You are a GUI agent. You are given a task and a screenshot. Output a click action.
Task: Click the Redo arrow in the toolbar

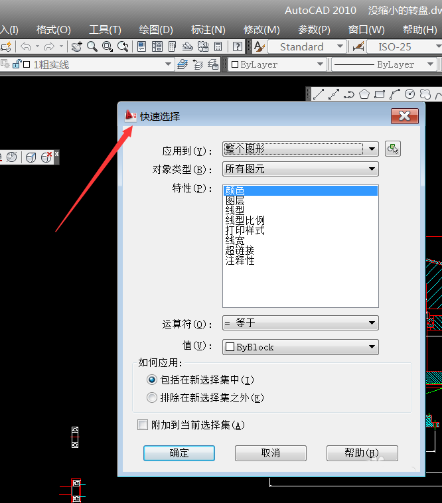point(49,47)
